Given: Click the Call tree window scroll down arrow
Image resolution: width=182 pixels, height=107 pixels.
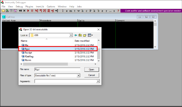Looking at the screenshot, I should [x=155, y=47].
